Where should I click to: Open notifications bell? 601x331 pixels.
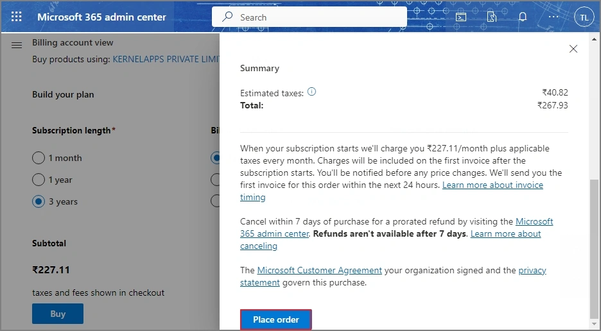[523, 17]
